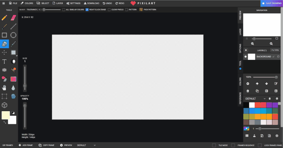Select the Move tool
Screen dimensions: 283x148
tap(4, 52)
